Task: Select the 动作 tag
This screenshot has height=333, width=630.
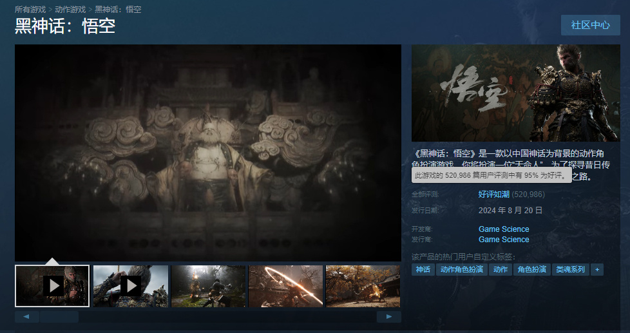Action: (x=501, y=269)
